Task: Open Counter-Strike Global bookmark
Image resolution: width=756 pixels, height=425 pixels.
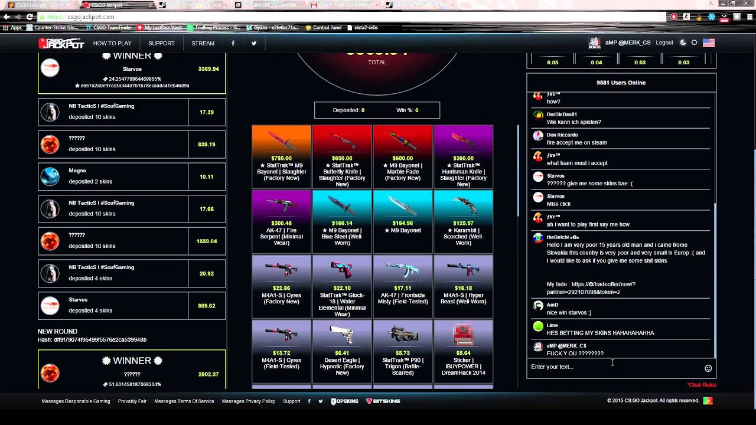Action: click(x=53, y=28)
